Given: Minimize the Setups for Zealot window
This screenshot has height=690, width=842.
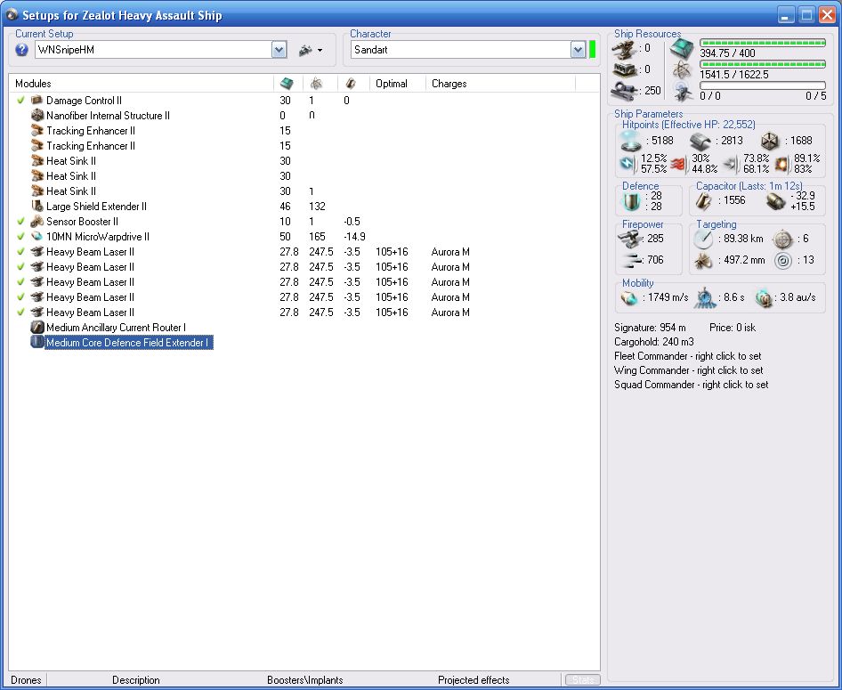Looking at the screenshot, I should pos(786,14).
